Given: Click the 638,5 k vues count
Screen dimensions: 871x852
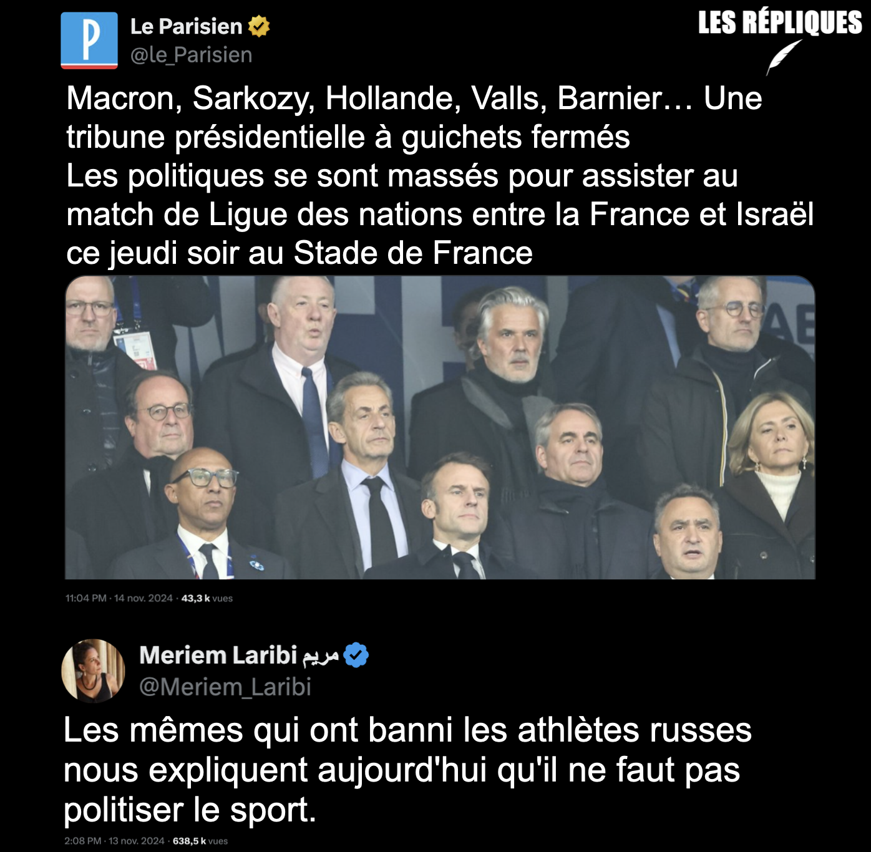Looking at the screenshot, I should 200,841.
